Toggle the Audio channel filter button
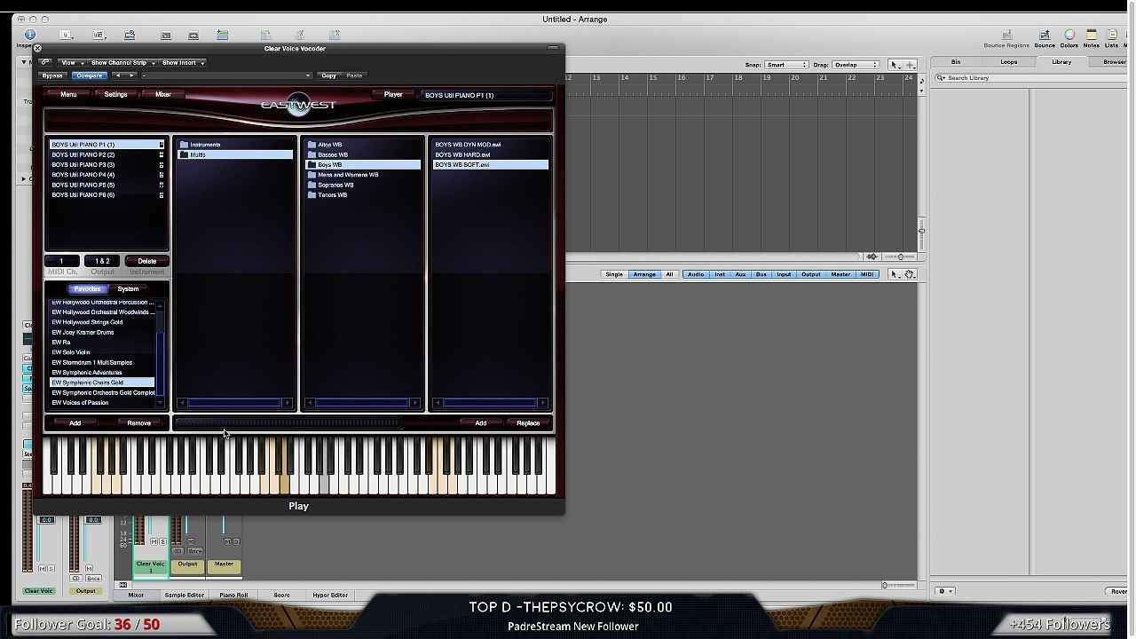The width and height of the screenshot is (1136, 639). [x=696, y=274]
